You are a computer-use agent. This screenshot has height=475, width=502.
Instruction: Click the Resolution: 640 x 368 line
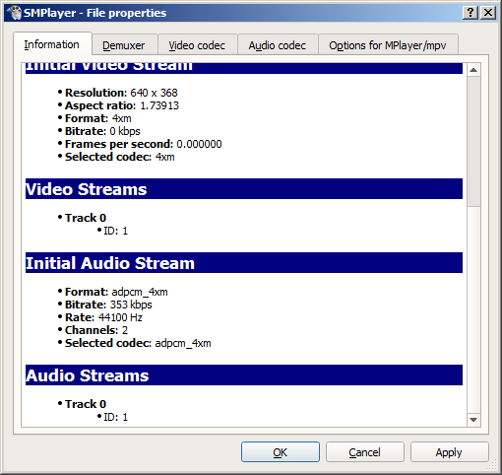click(x=121, y=93)
